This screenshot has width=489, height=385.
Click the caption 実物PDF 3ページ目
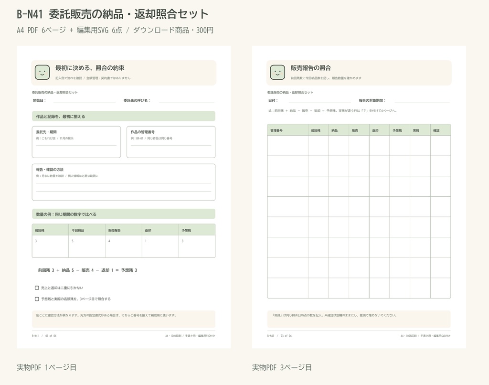tap(282, 367)
